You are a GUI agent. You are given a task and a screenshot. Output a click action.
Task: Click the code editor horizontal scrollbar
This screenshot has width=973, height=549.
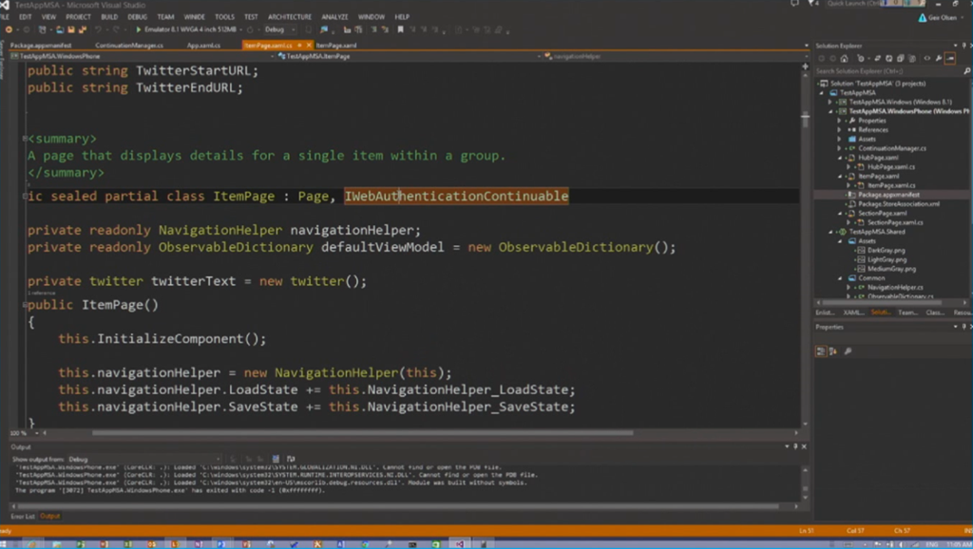coord(362,433)
